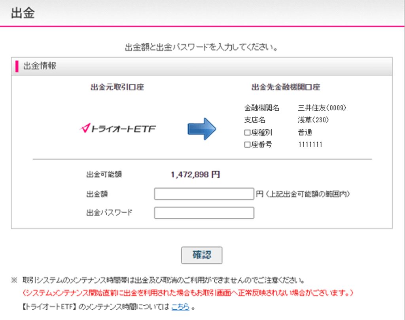Select branch name 浅草(230)
This screenshot has width=405, height=320.
pos(313,120)
